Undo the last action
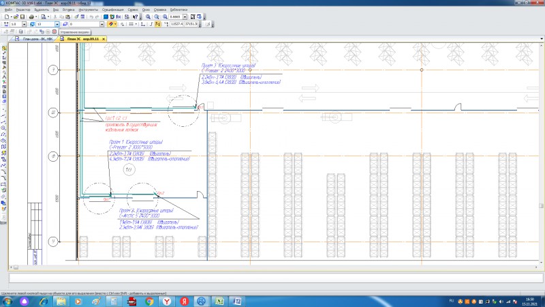This screenshot has width=545, height=307. [x=91, y=16]
